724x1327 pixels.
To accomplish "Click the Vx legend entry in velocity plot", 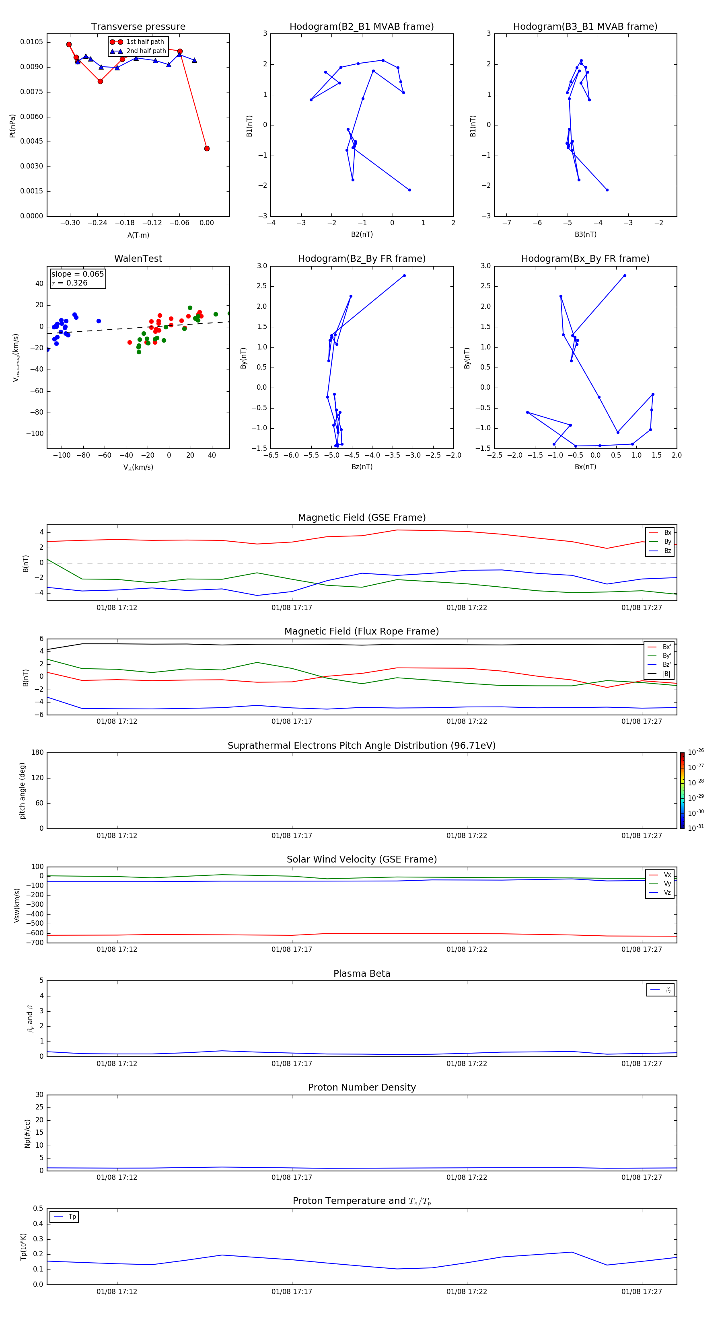I will (x=660, y=875).
